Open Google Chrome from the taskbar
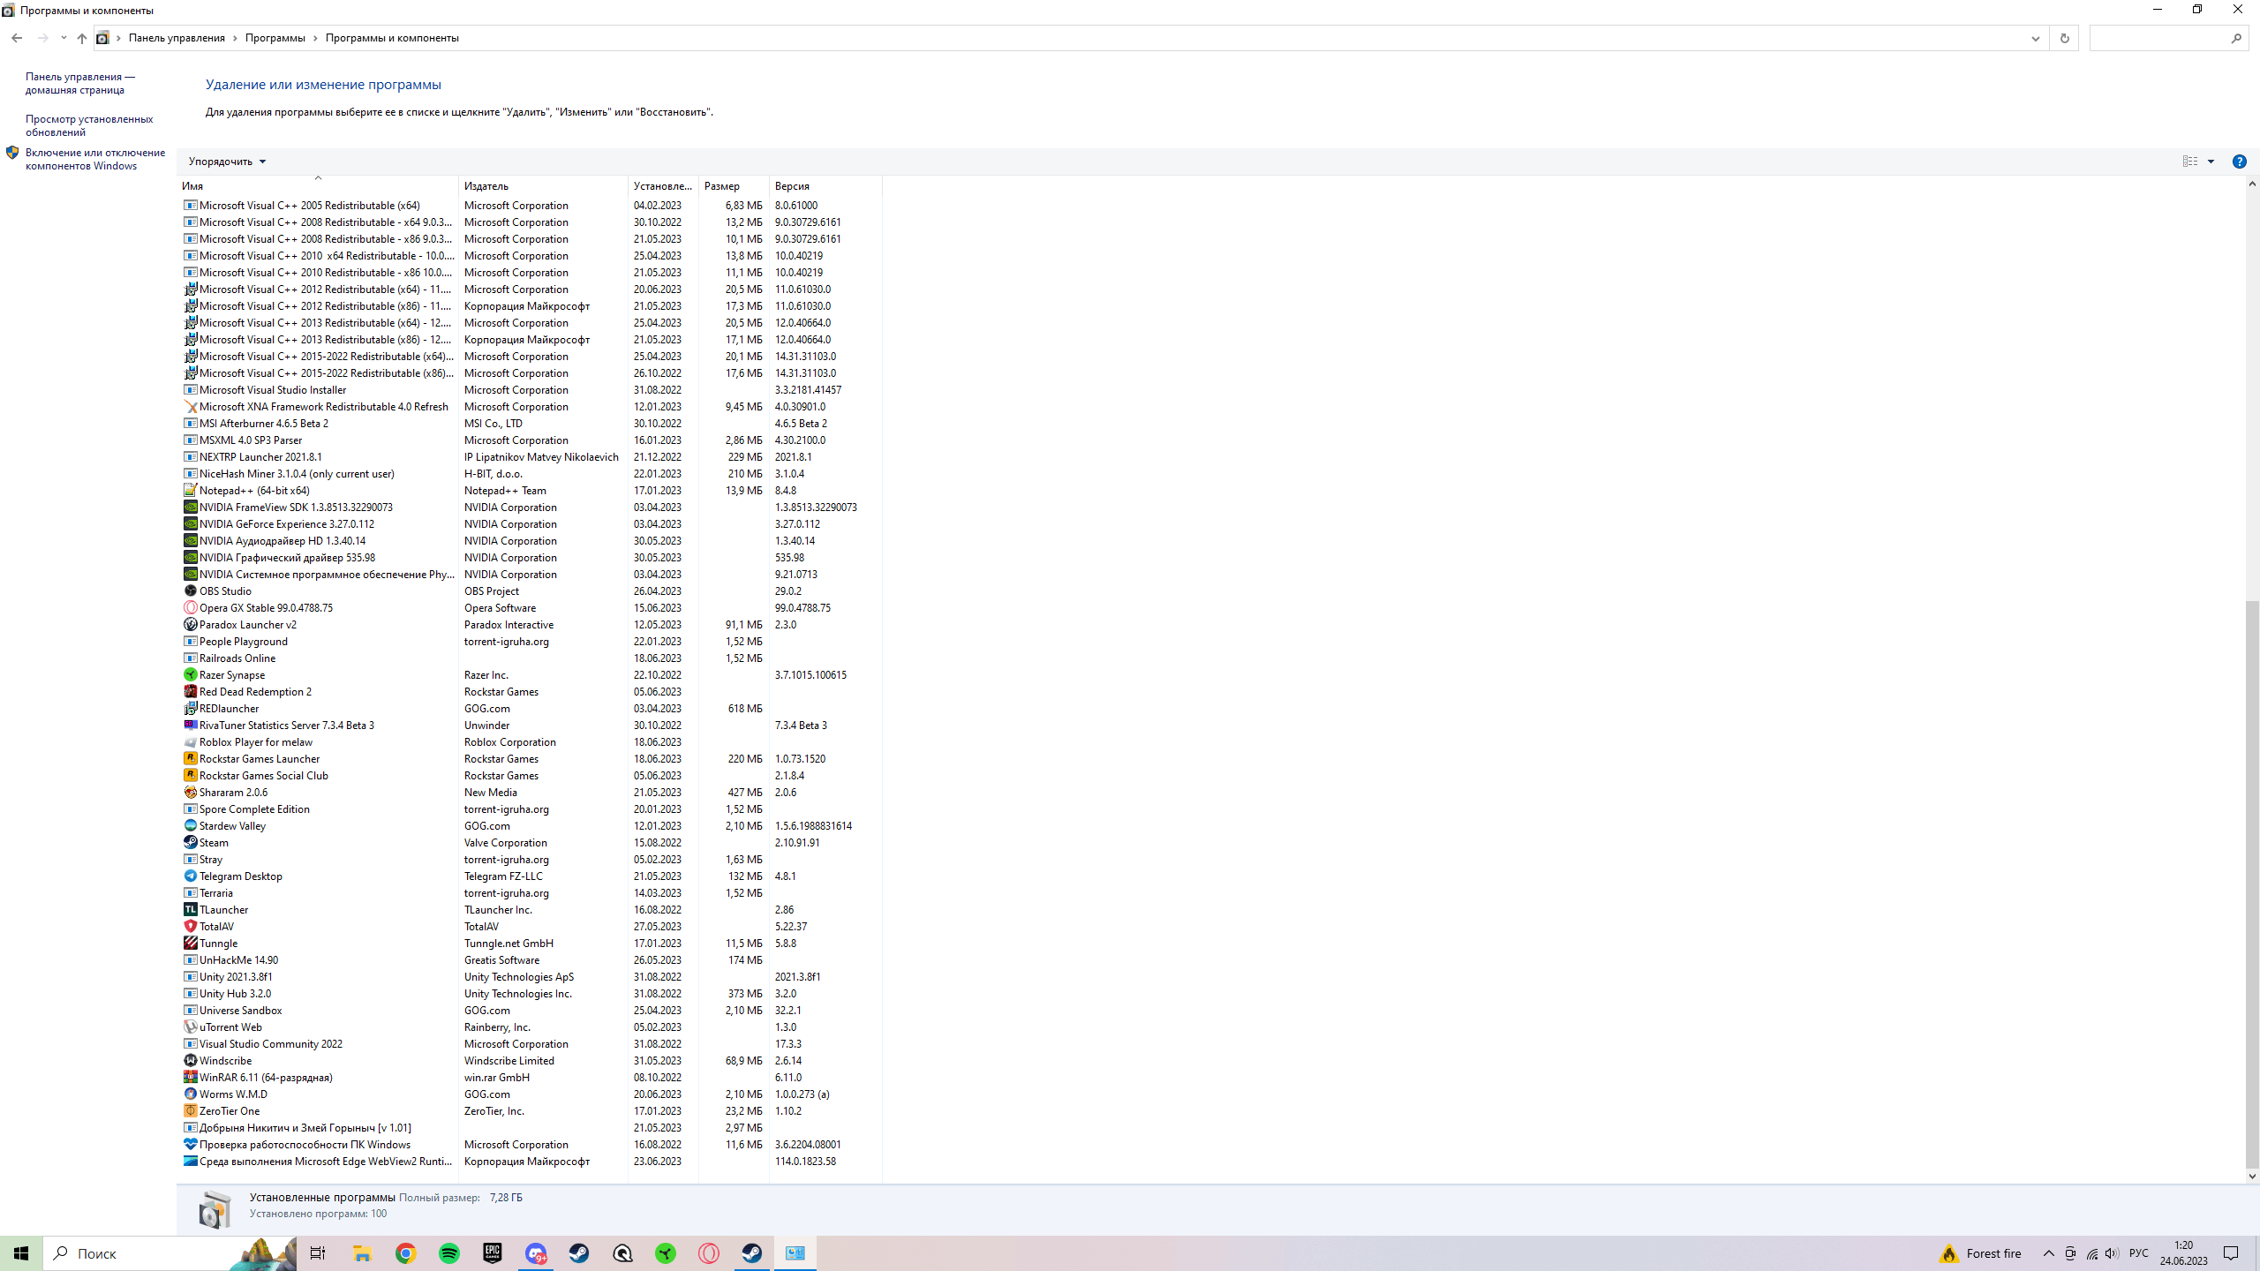This screenshot has width=2260, height=1271. (x=405, y=1253)
